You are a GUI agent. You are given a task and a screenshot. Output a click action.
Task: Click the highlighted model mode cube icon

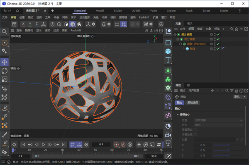[72, 24]
